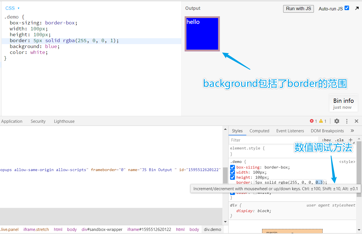This screenshot has height=234, width=362.
Task: Select the Styles tab
Action: click(x=237, y=131)
